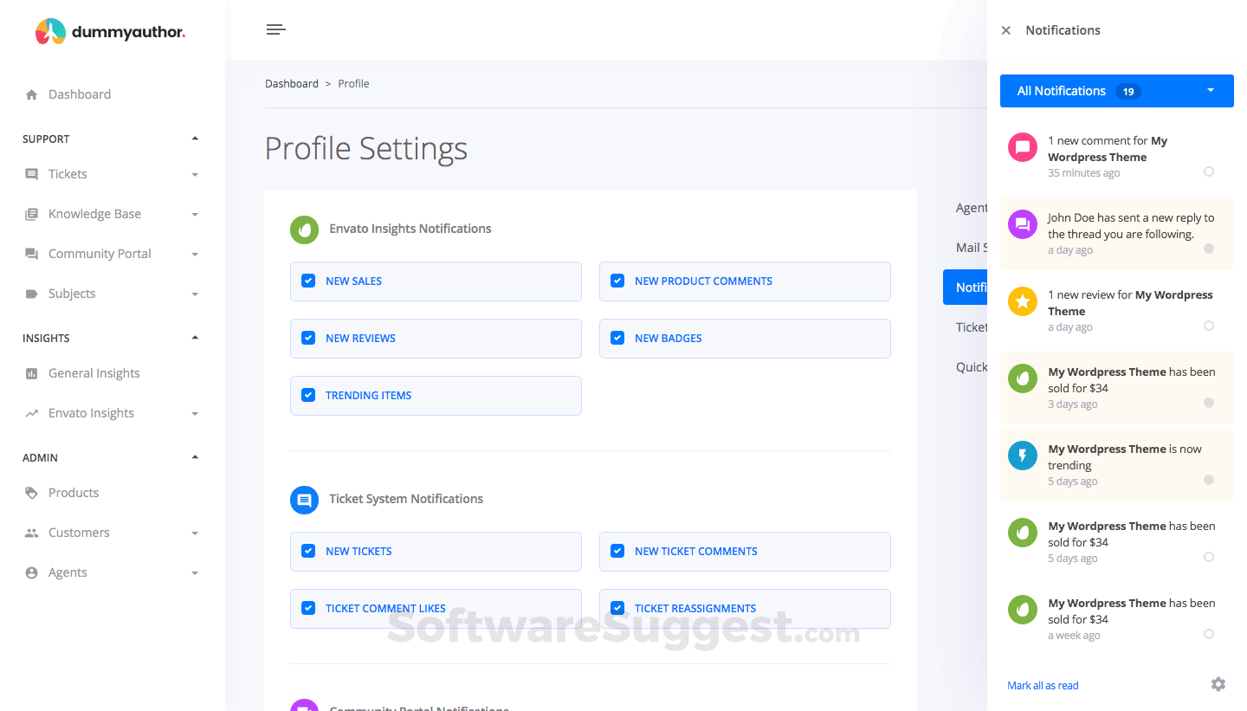Click the Community Portal icon

tap(32, 254)
